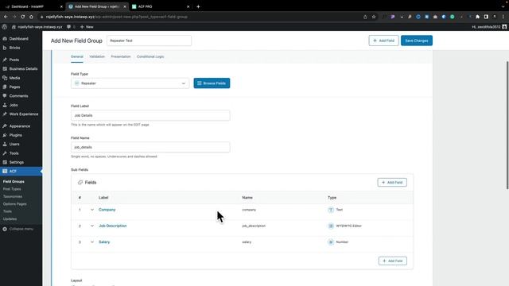The width and height of the screenshot is (509, 286).
Task: Open the user account menu in admin bar
Action: (489, 27)
